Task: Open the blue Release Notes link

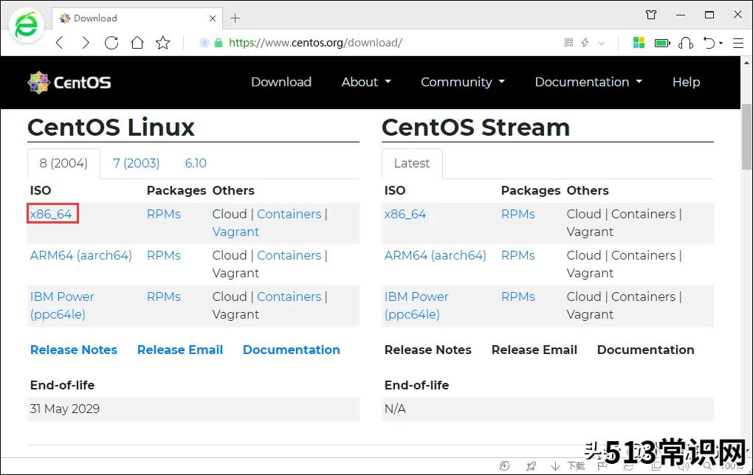Action: click(x=74, y=350)
